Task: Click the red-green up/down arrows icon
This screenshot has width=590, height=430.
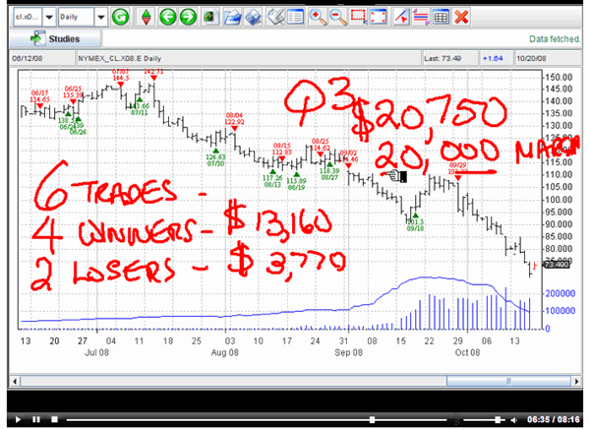Action: point(146,17)
